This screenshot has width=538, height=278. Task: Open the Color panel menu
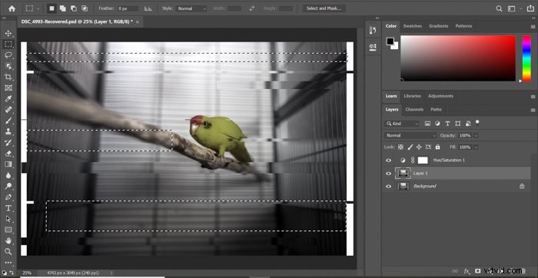[x=533, y=26]
